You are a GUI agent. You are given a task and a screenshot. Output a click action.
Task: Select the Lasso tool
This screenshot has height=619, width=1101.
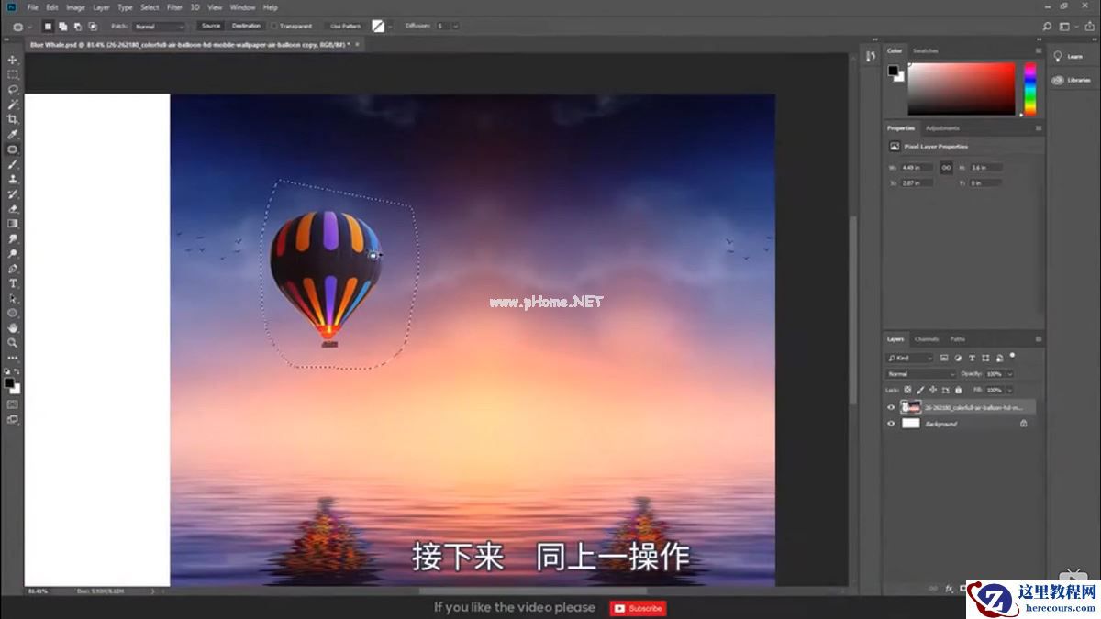pos(12,87)
